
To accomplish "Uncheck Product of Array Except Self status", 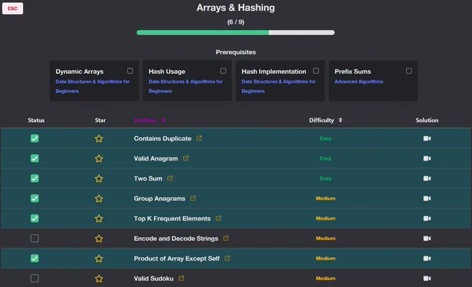I will [x=35, y=259].
